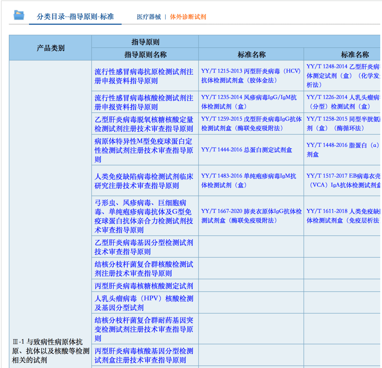
Task: Open YY/T 1248-2014 乙型肝炎病毒 standard link
Action: tap(343, 76)
